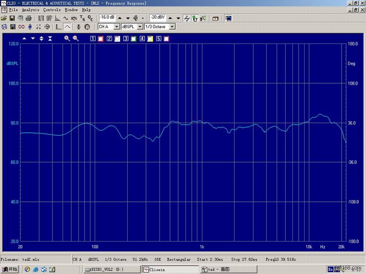The height and width of the screenshot is (274, 366).
Task: Toggle overlay 1 checkbox
Action: point(100,39)
